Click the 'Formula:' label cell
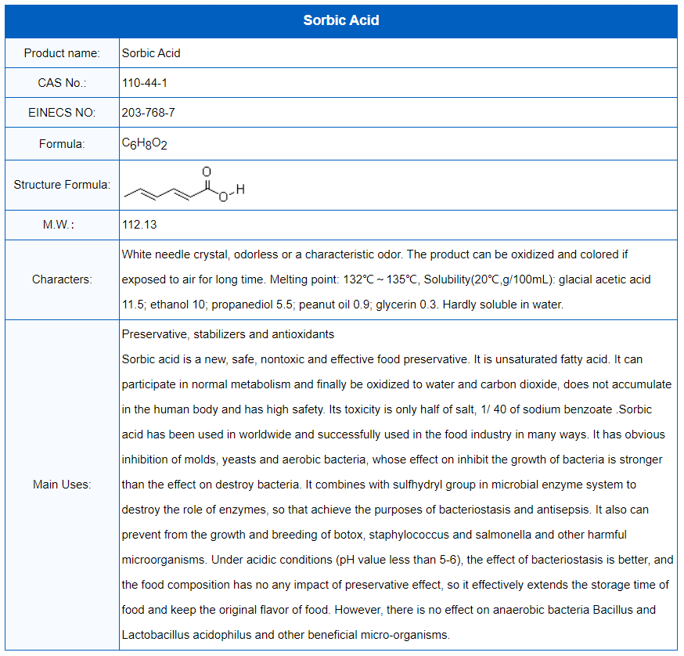 [x=62, y=144]
